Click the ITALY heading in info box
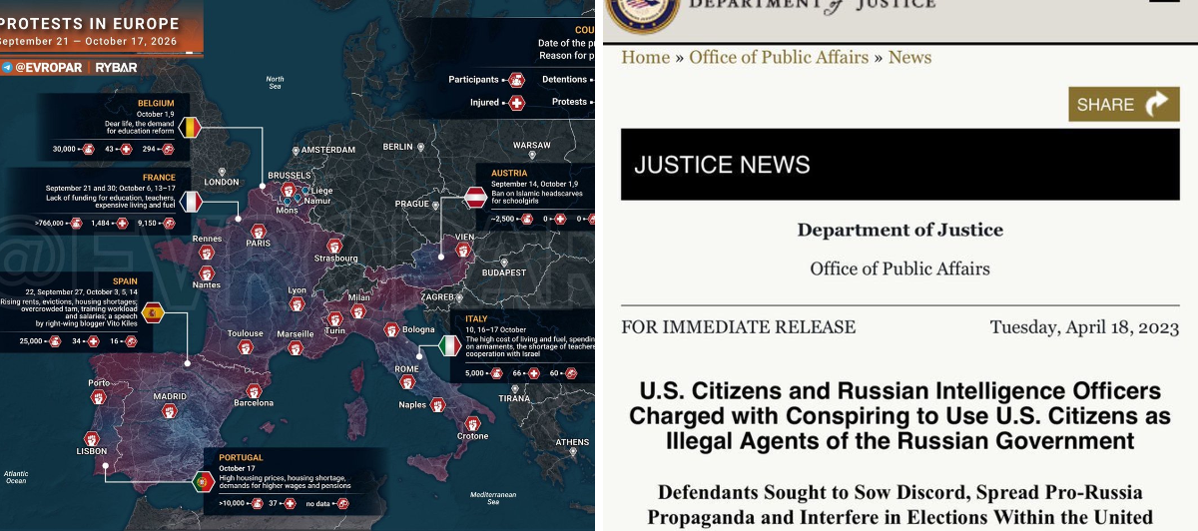This screenshot has height=531, width=1198. click(x=478, y=319)
